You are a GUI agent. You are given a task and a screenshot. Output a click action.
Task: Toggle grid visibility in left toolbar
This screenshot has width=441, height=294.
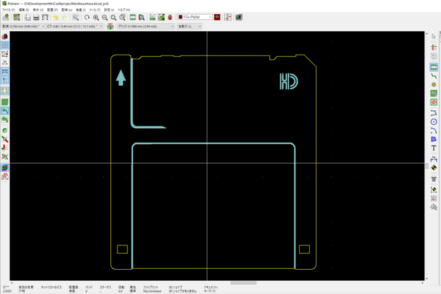point(5,45)
